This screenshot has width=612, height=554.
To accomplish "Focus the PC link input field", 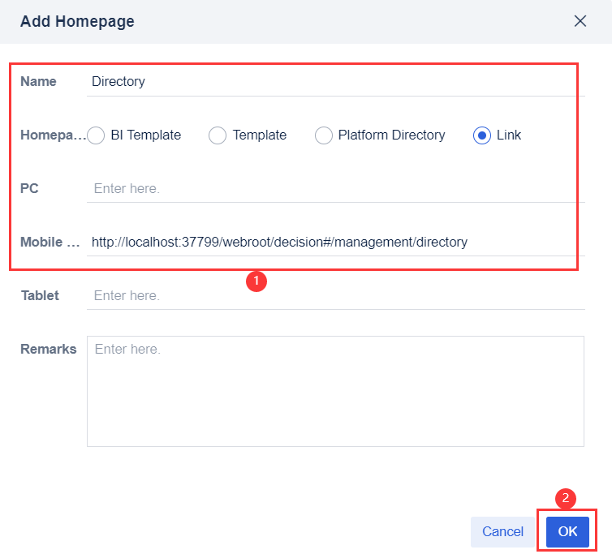I will coord(336,188).
